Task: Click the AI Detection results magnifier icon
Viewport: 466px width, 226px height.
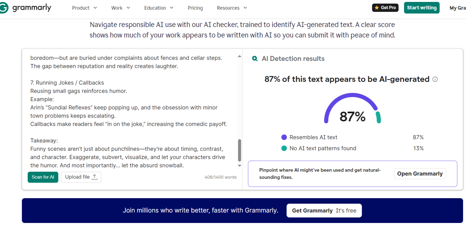Action: (255, 59)
